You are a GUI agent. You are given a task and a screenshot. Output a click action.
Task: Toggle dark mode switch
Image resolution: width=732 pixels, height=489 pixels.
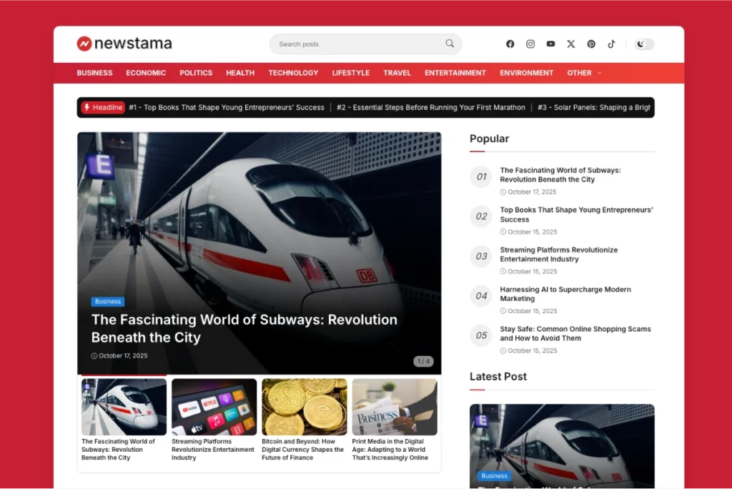(644, 44)
